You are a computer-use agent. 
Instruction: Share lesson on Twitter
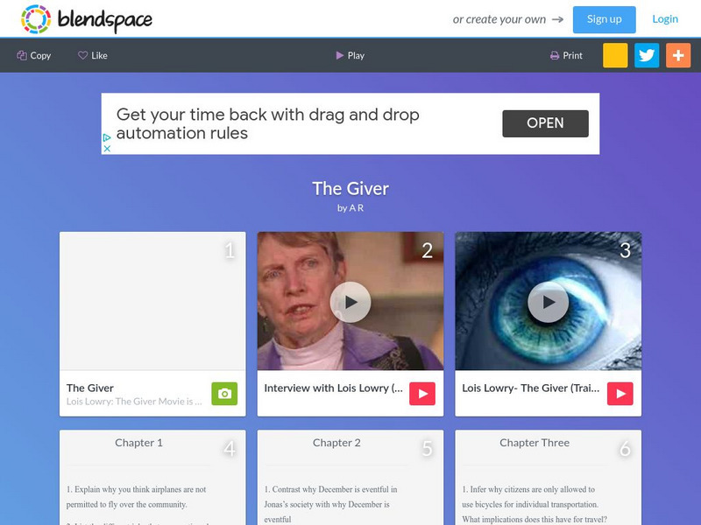click(x=647, y=55)
